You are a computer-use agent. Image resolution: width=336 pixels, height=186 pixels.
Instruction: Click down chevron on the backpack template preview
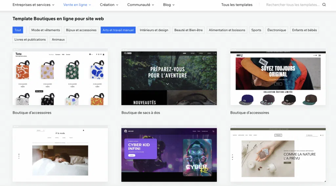pos(167,84)
